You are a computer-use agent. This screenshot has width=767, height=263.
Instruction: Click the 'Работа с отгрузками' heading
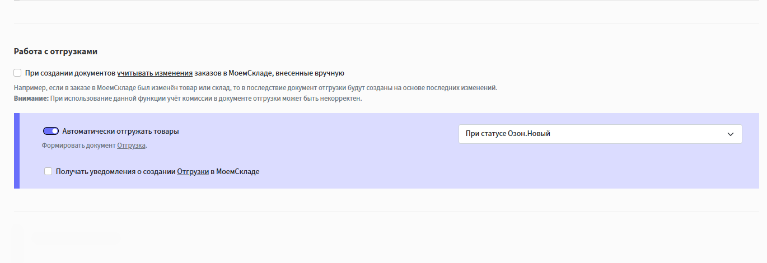pyautogui.click(x=55, y=51)
